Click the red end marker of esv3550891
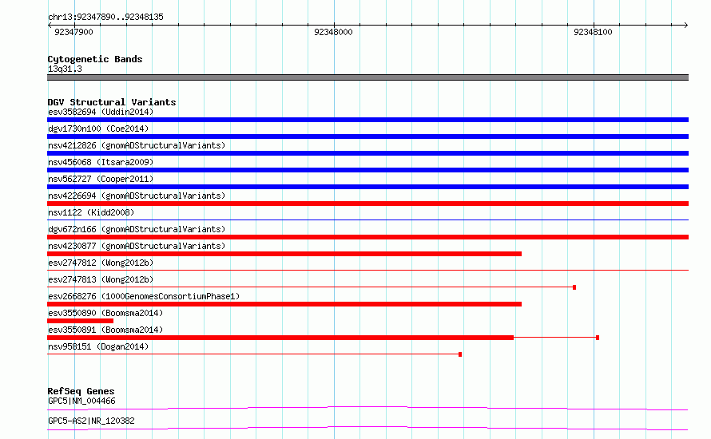Image resolution: width=711 pixels, height=439 pixels. [598, 338]
